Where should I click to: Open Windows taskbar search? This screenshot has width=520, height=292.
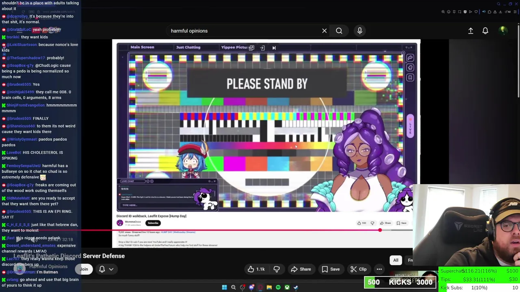tap(233, 288)
